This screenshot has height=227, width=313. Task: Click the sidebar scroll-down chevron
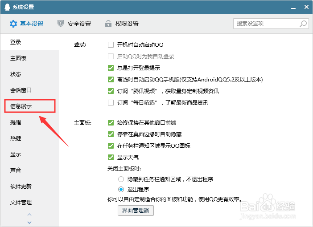pos(29,223)
